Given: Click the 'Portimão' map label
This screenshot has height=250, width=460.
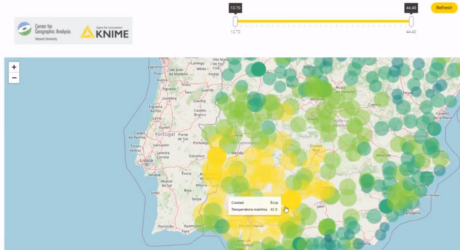Looking at the screenshot, I should (166, 226).
